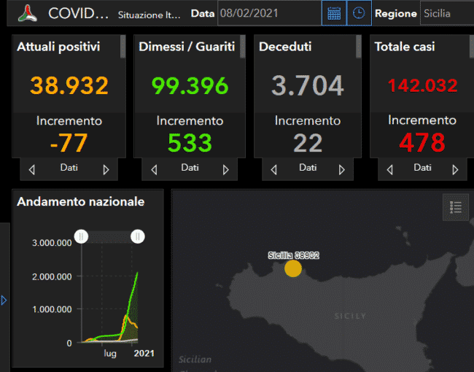This screenshot has width=474, height=372.
Task: Select the Dati tab under Deceduti
Action: tap(308, 168)
